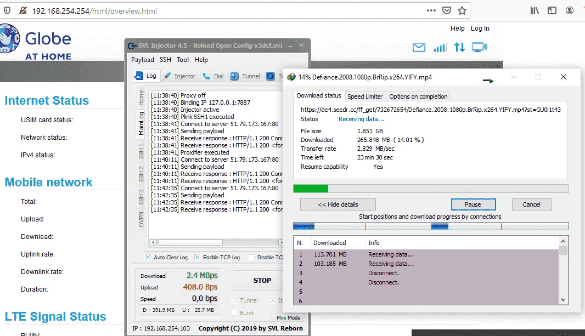This screenshot has height=336, width=585.
Task: Open the Firefox Library icon
Action: pyautogui.click(x=535, y=10)
